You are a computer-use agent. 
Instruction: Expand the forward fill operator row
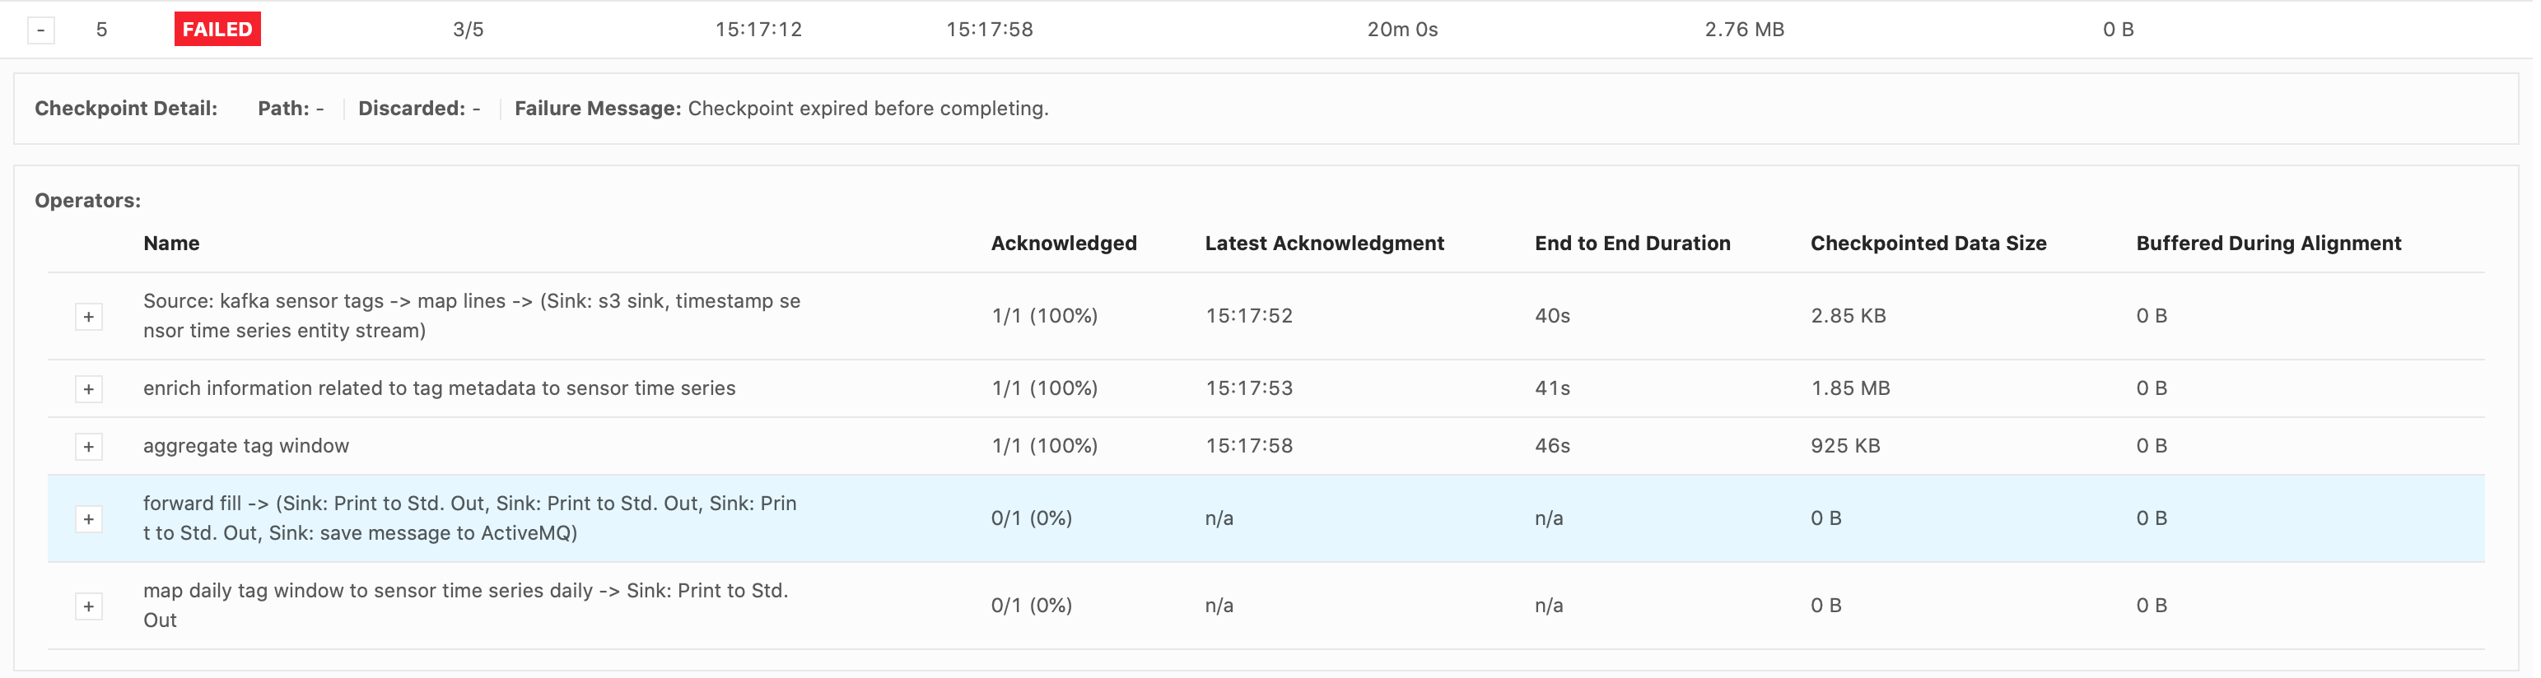pyautogui.click(x=89, y=519)
